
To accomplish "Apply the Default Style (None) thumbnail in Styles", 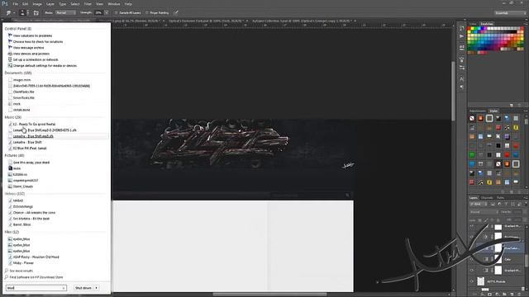I will coord(472,118).
